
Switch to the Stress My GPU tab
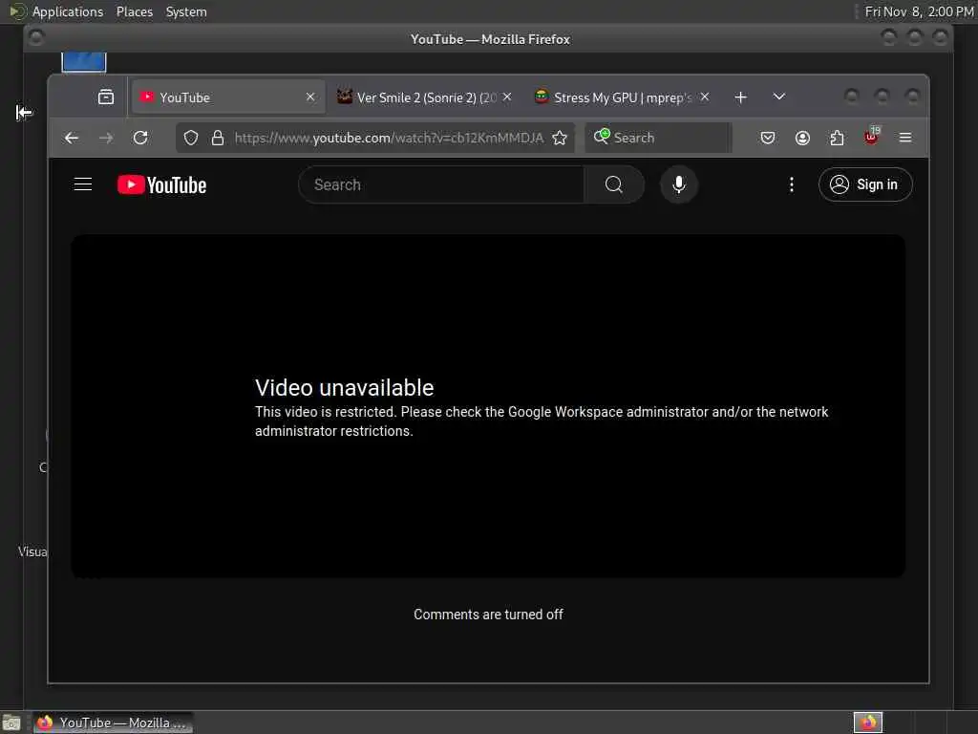pos(621,97)
